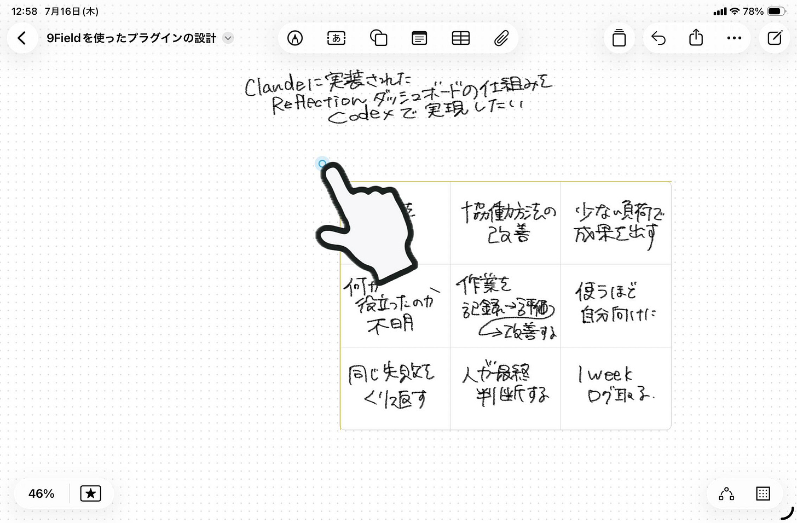Tap the blue selection handle dot
This screenshot has width=797, height=523.
coord(322,164)
